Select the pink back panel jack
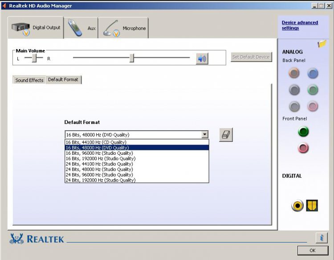Viewport: 334px width, 260px height. (313, 106)
